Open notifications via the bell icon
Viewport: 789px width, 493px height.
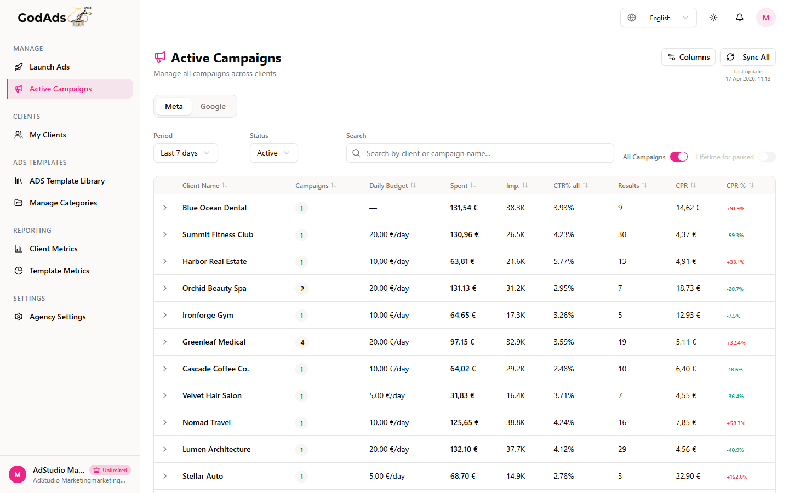click(x=740, y=17)
